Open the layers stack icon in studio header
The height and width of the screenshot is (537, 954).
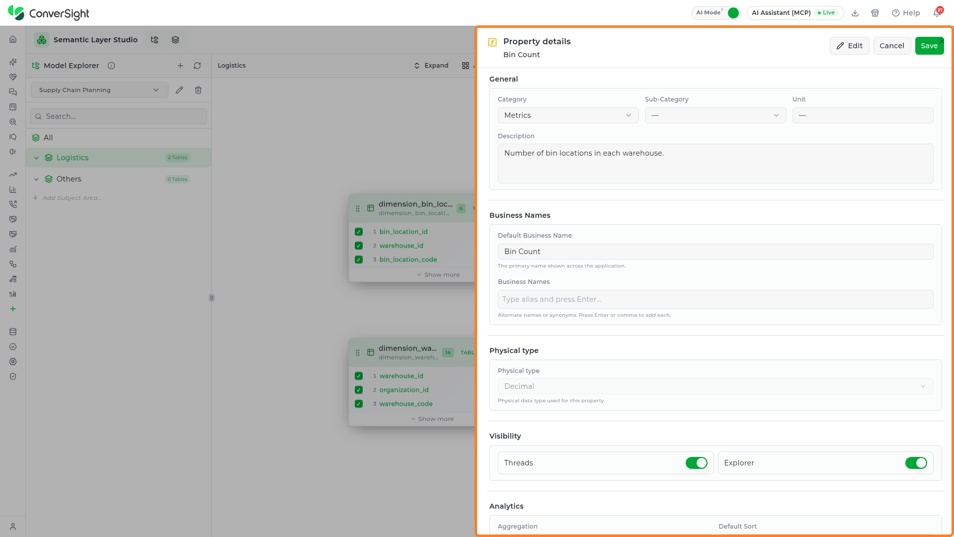pos(175,40)
